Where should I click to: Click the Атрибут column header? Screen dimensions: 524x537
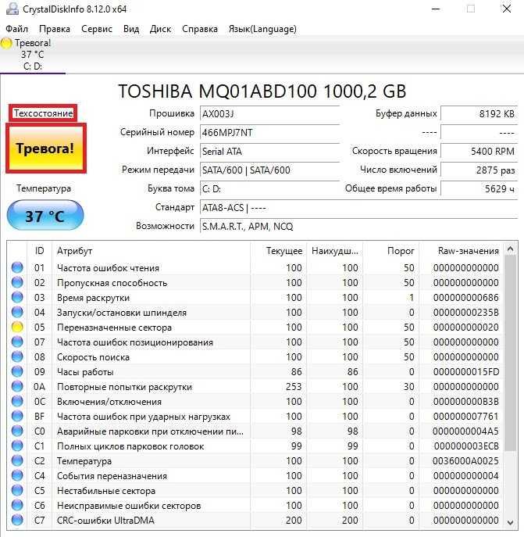click(151, 251)
